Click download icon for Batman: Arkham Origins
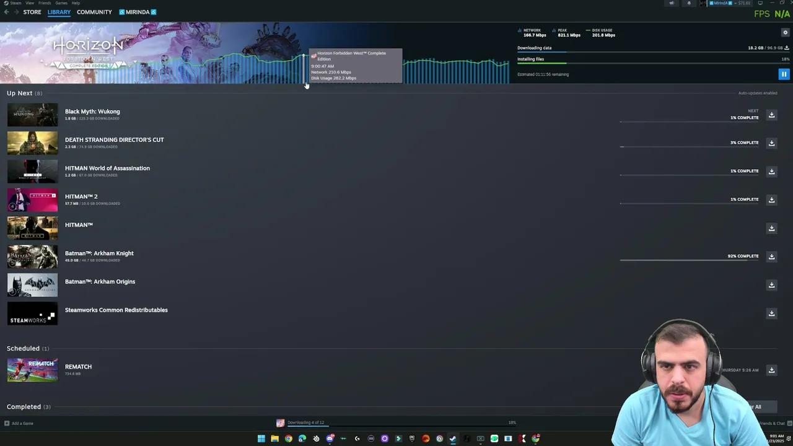The height and width of the screenshot is (446, 793). click(771, 285)
